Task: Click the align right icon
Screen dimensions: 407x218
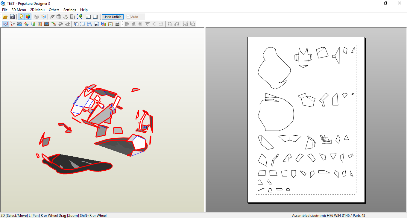Action: [x=140, y=24]
